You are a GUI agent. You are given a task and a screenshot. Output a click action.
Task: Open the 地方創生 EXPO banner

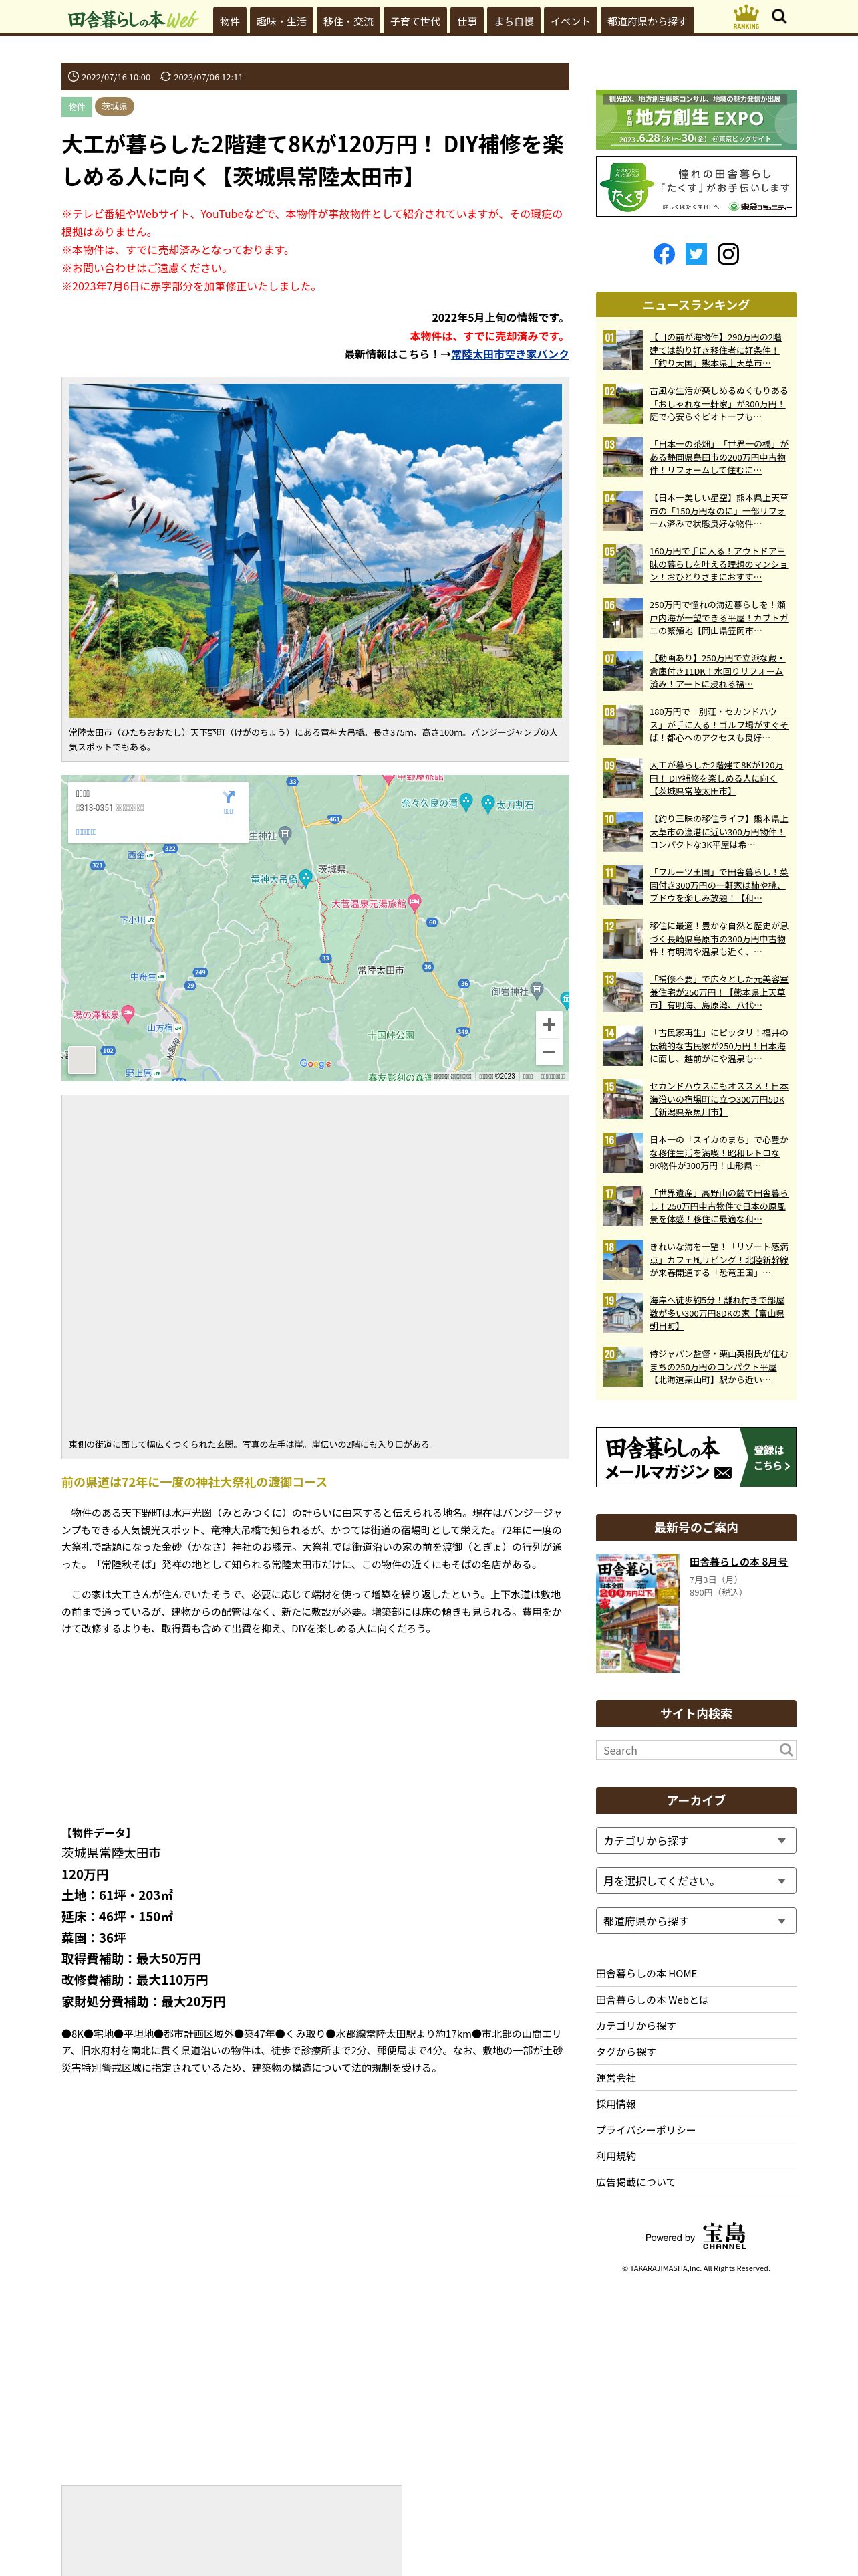696,120
